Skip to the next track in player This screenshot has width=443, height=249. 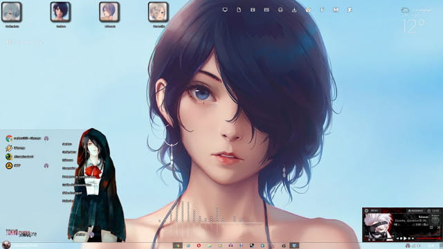pos(413,239)
